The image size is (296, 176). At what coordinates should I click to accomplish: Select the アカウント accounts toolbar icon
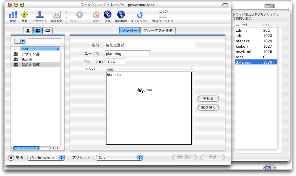[39, 15]
